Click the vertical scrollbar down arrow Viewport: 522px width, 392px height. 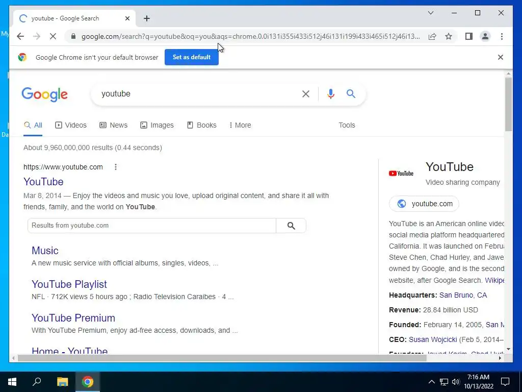508,349
